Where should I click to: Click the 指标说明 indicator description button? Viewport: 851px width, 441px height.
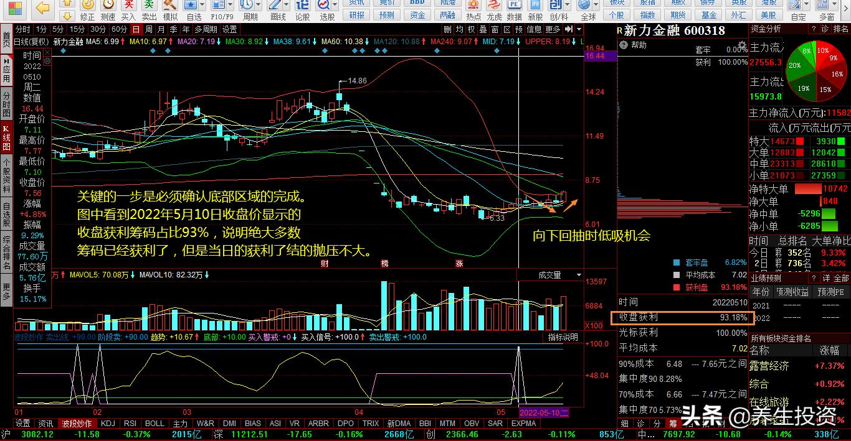563,337
